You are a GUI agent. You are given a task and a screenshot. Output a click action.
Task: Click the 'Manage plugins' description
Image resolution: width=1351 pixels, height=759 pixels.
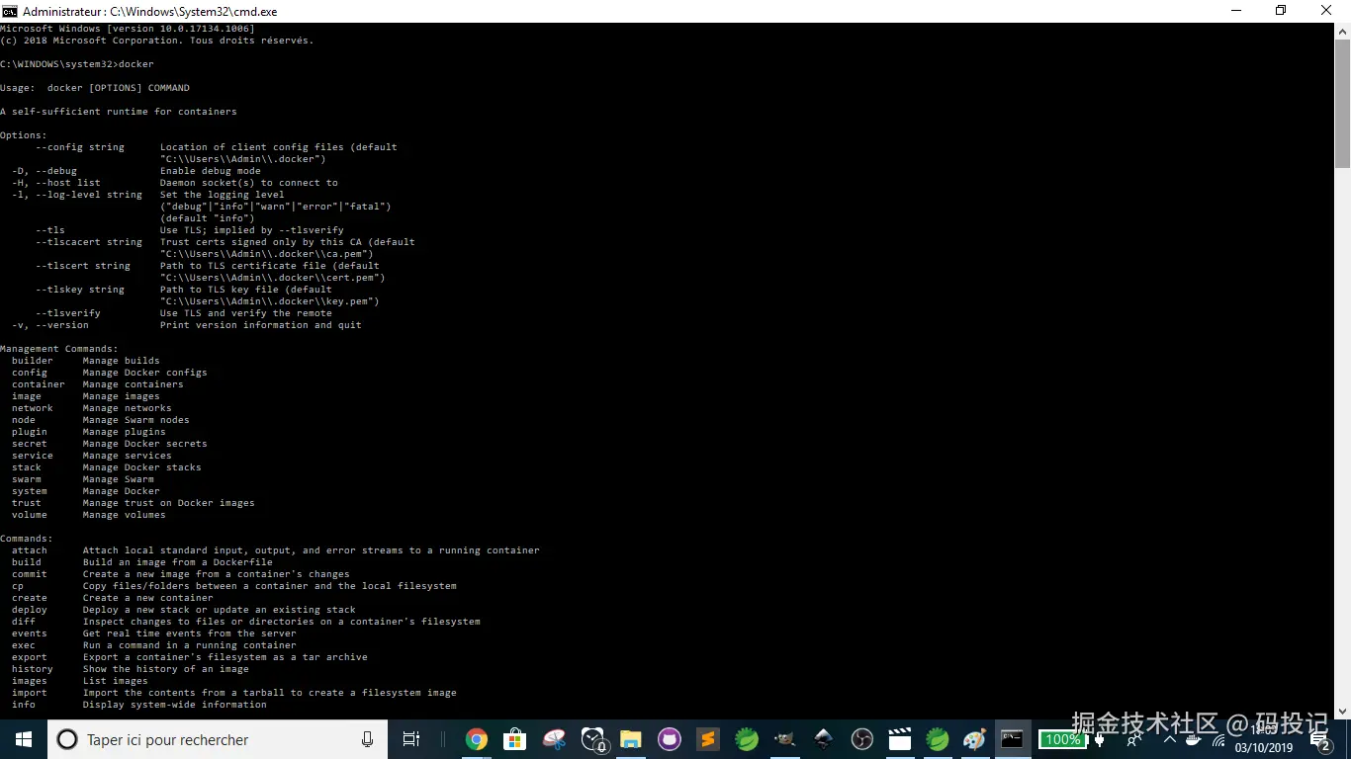pos(125,432)
